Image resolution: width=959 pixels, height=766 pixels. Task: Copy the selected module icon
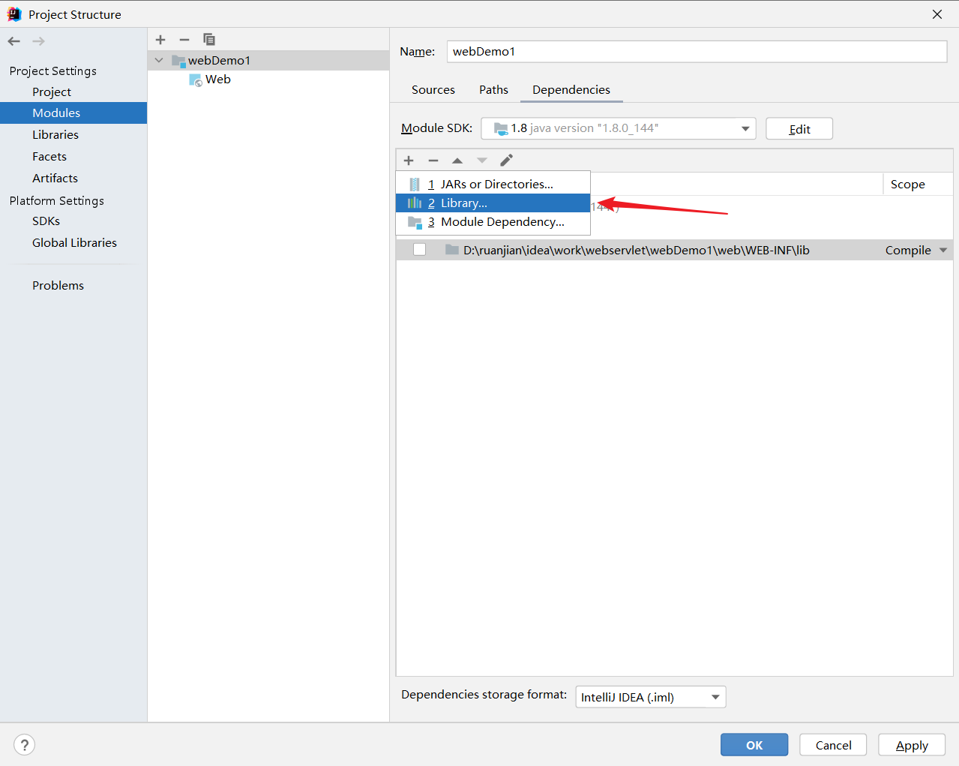[x=209, y=39]
